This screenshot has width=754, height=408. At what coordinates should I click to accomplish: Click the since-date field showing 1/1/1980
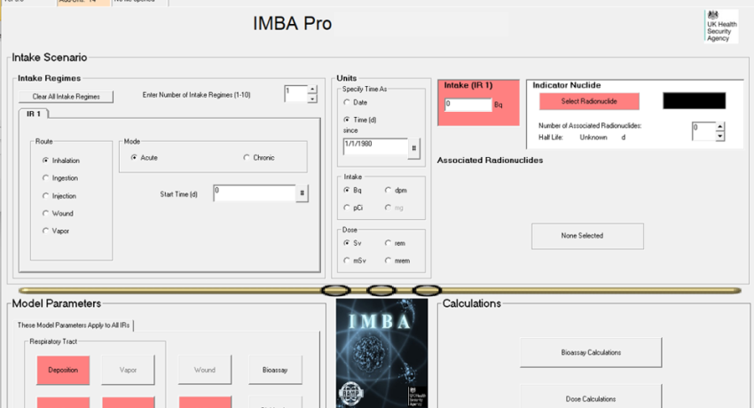click(x=375, y=146)
